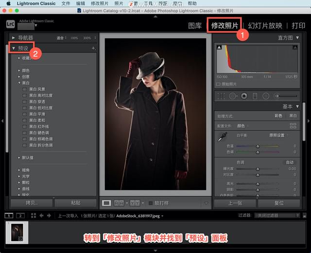The image size is (311, 253).
Task: Set navigator zoom to 100%
Action: [74, 38]
